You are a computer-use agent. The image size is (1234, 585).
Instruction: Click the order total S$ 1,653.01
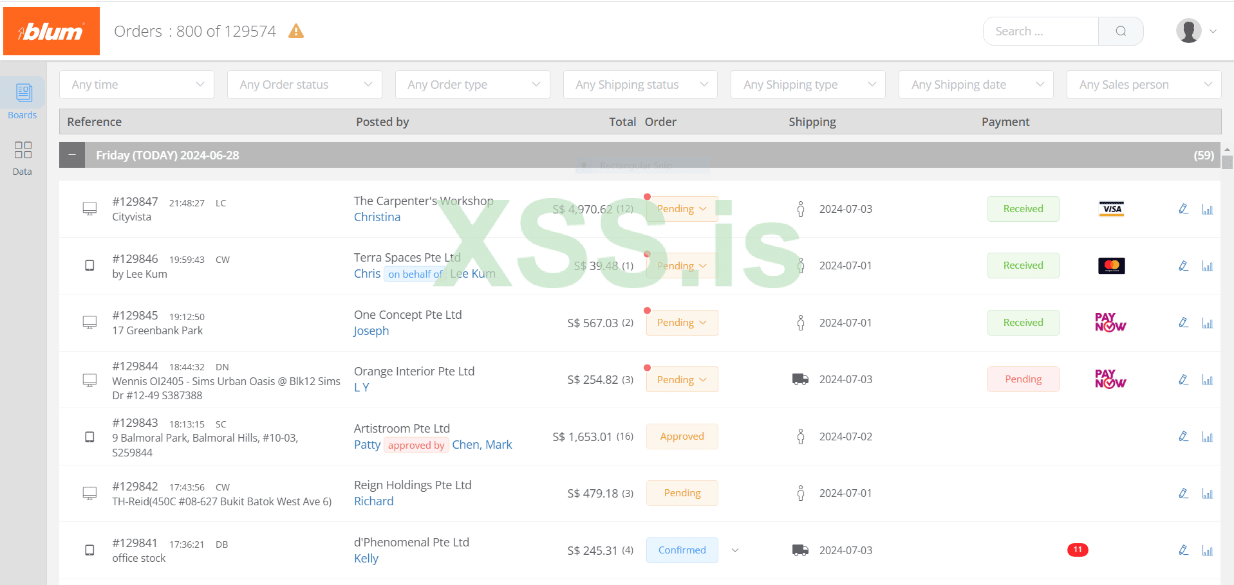click(583, 437)
